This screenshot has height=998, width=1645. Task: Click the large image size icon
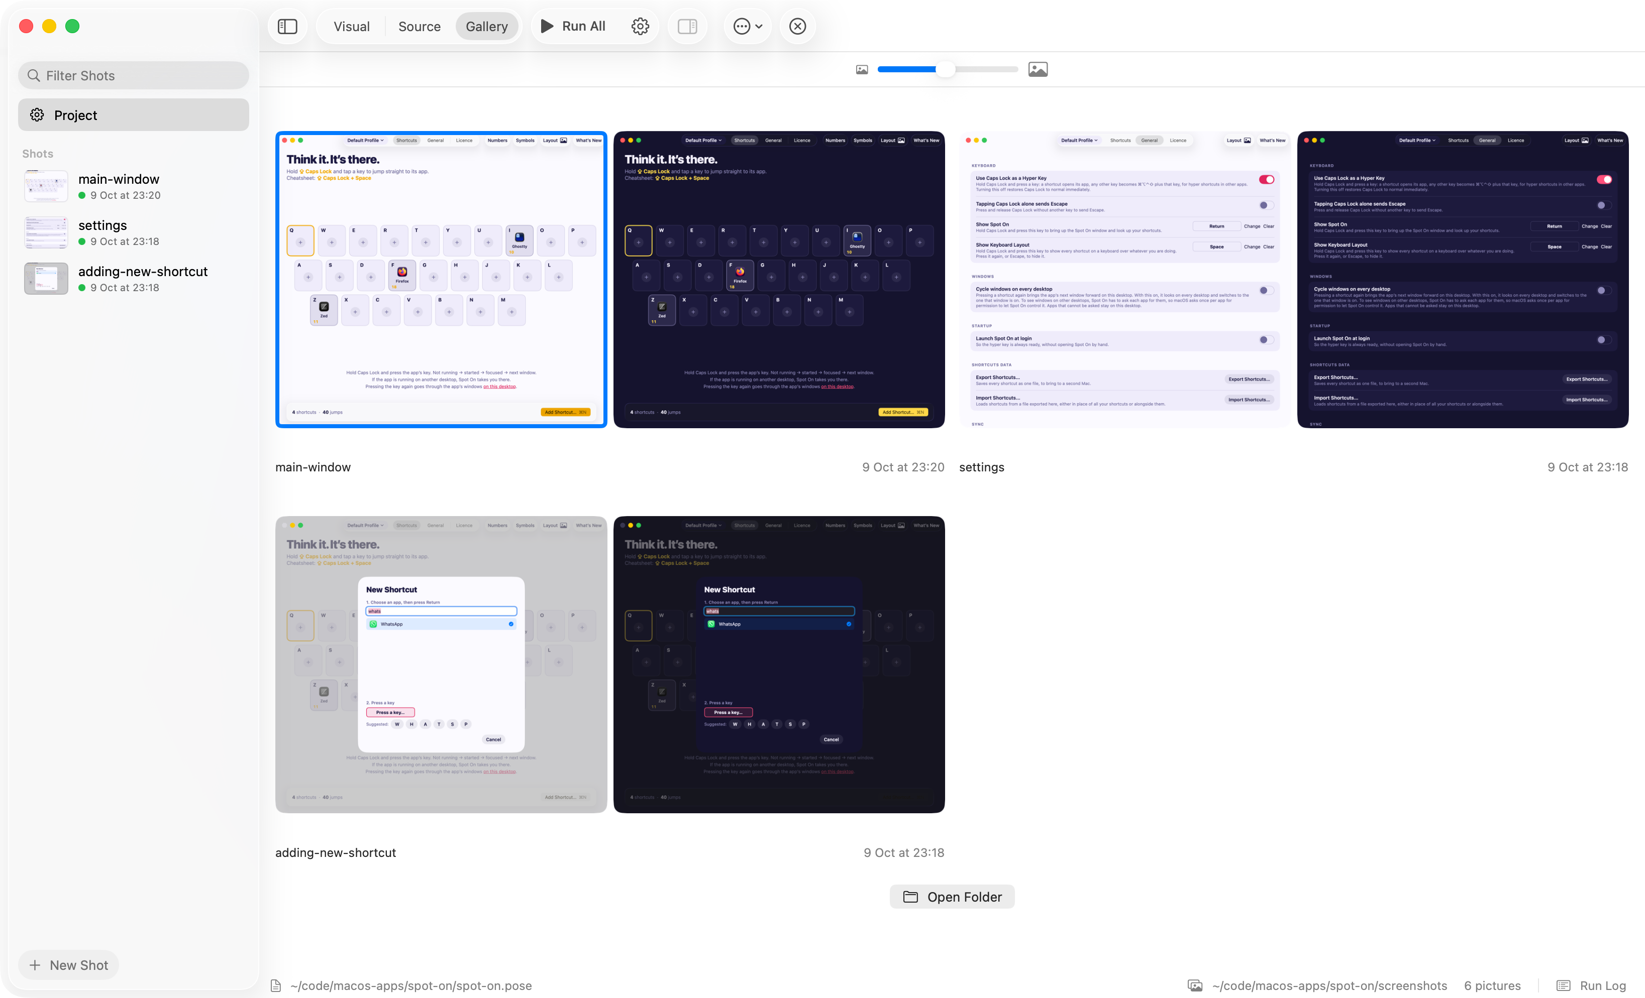(1038, 69)
